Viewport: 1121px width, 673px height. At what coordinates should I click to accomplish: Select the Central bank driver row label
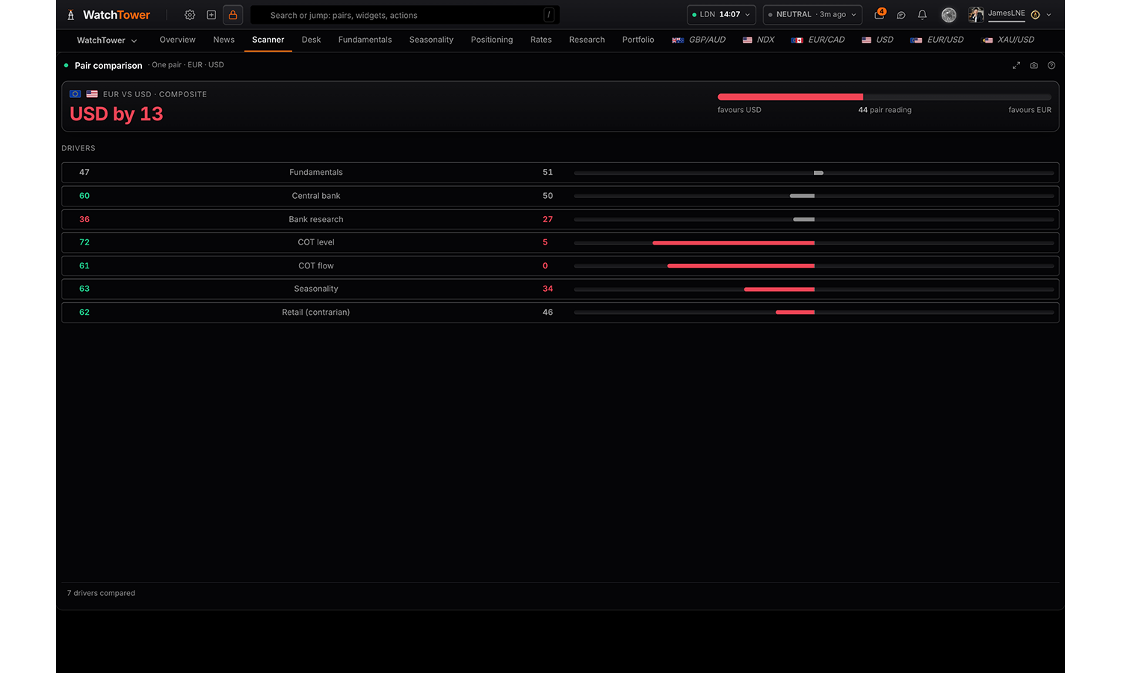(x=316, y=196)
